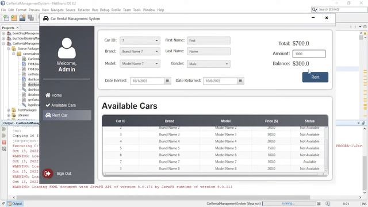Click the Open Project toolbar icon
Screen dimensions: 368x207
22,18
